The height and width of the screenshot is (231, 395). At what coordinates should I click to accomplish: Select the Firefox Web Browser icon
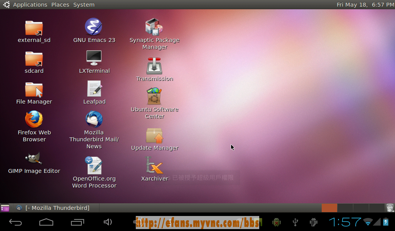(34, 119)
